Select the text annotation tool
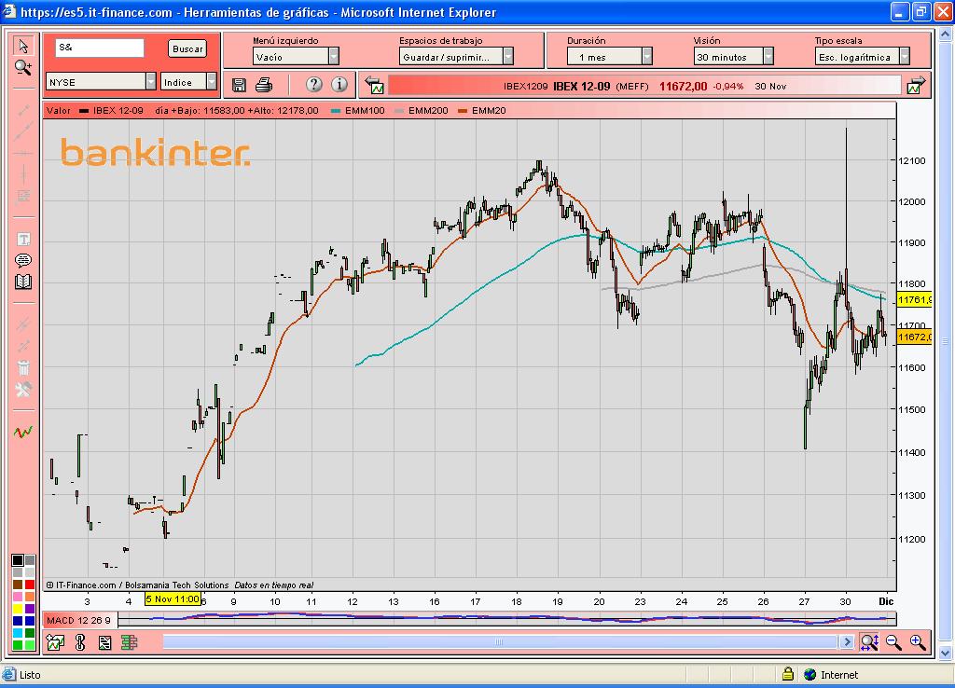The width and height of the screenshot is (955, 688). (23, 240)
